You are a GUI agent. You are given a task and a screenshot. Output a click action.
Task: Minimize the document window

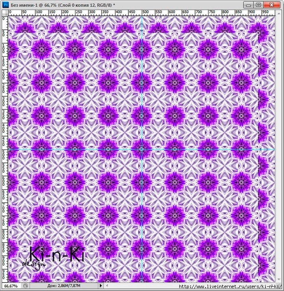pos(249,5)
